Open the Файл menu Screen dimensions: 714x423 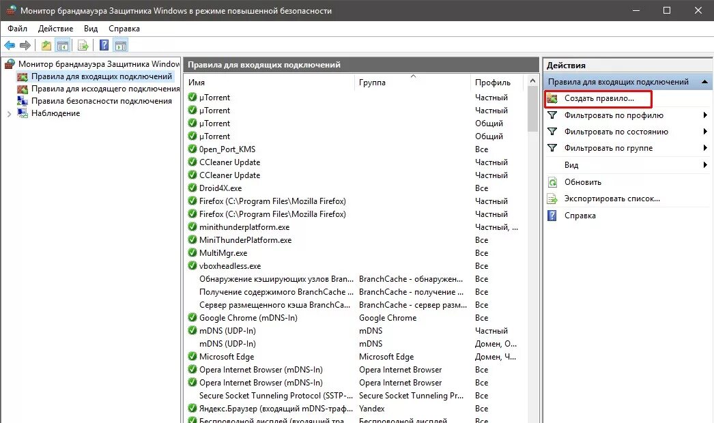pos(17,29)
